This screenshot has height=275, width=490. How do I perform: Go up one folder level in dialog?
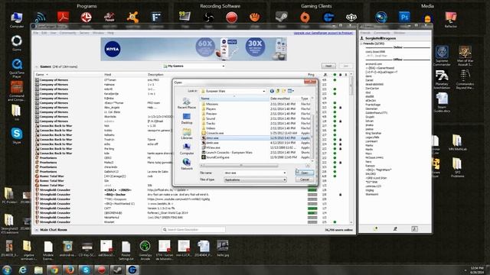tap(277, 91)
